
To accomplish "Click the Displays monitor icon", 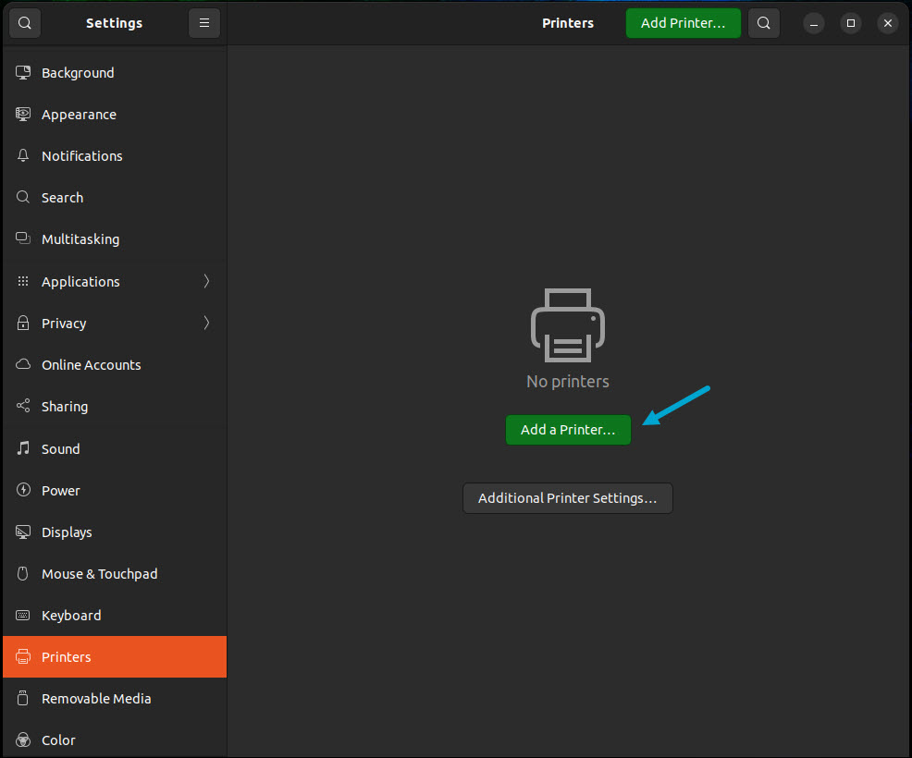I will coord(22,532).
